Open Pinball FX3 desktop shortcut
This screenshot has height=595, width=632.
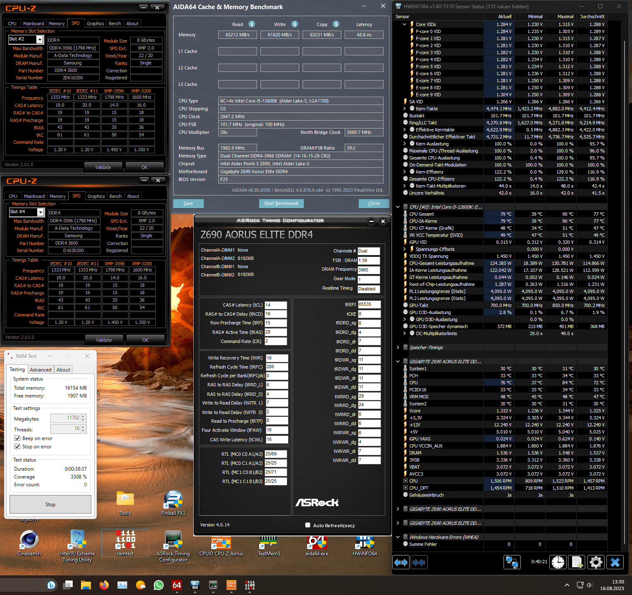(x=173, y=503)
